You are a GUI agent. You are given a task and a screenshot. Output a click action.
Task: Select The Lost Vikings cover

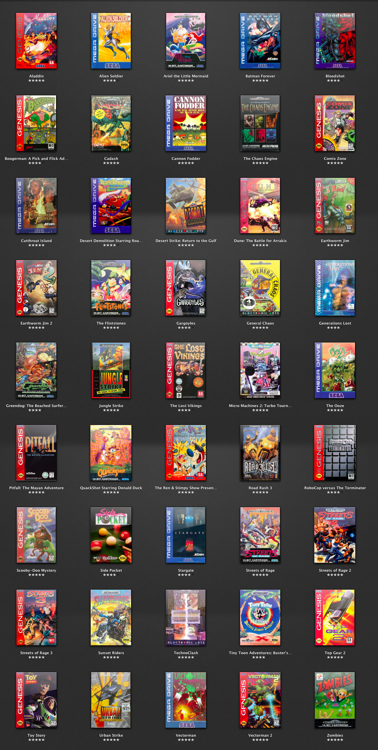tap(186, 370)
